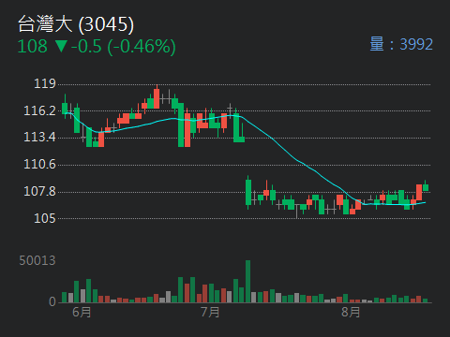
Task: Select the 110.6 price axis label
Action: tap(39, 164)
